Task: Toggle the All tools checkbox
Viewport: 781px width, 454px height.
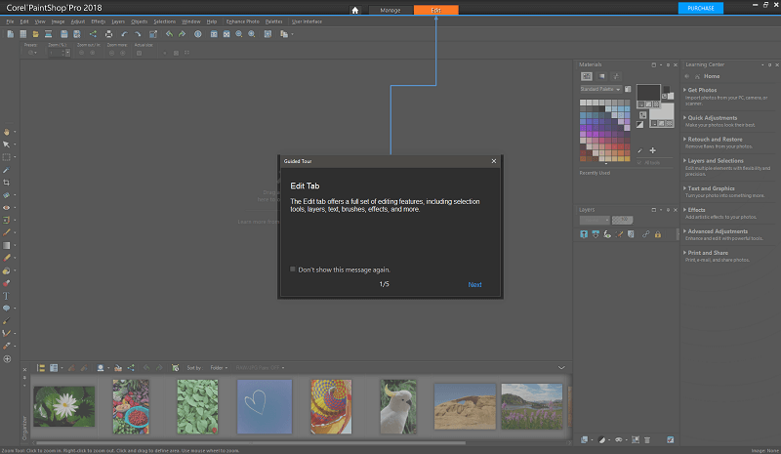Action: (639, 162)
